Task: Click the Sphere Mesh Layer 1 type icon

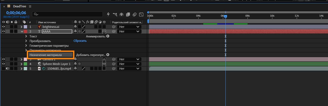Action: [x=39, y=64]
